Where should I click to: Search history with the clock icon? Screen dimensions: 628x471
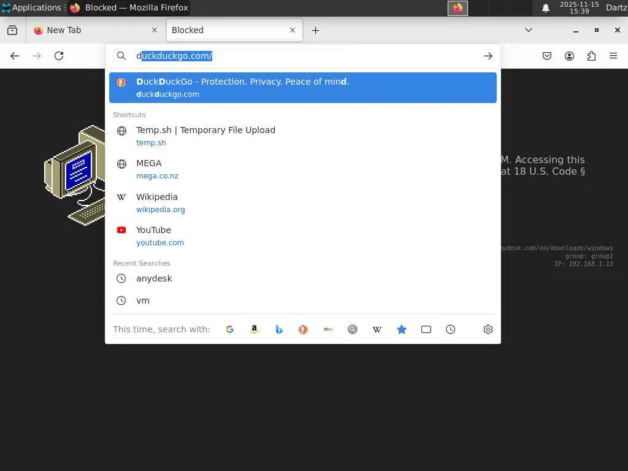(x=451, y=329)
